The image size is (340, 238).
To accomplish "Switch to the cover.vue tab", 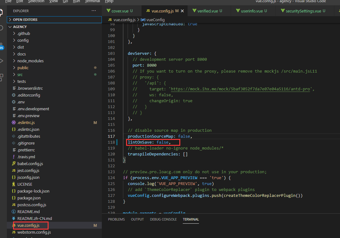I will coord(120,11).
